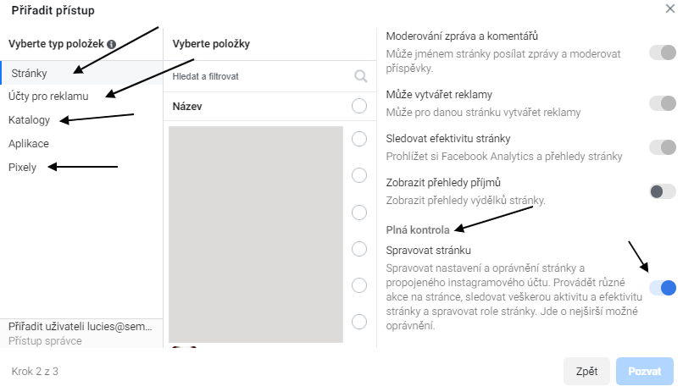Switch to Katalogy item type
This screenshot has width=683, height=392.
[x=29, y=119]
